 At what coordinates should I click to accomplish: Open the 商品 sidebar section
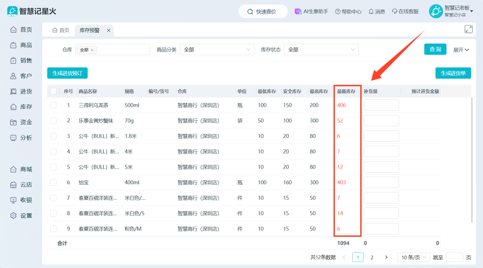[x=21, y=45]
